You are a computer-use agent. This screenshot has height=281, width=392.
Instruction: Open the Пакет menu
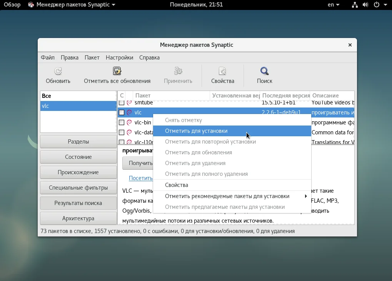click(92, 58)
